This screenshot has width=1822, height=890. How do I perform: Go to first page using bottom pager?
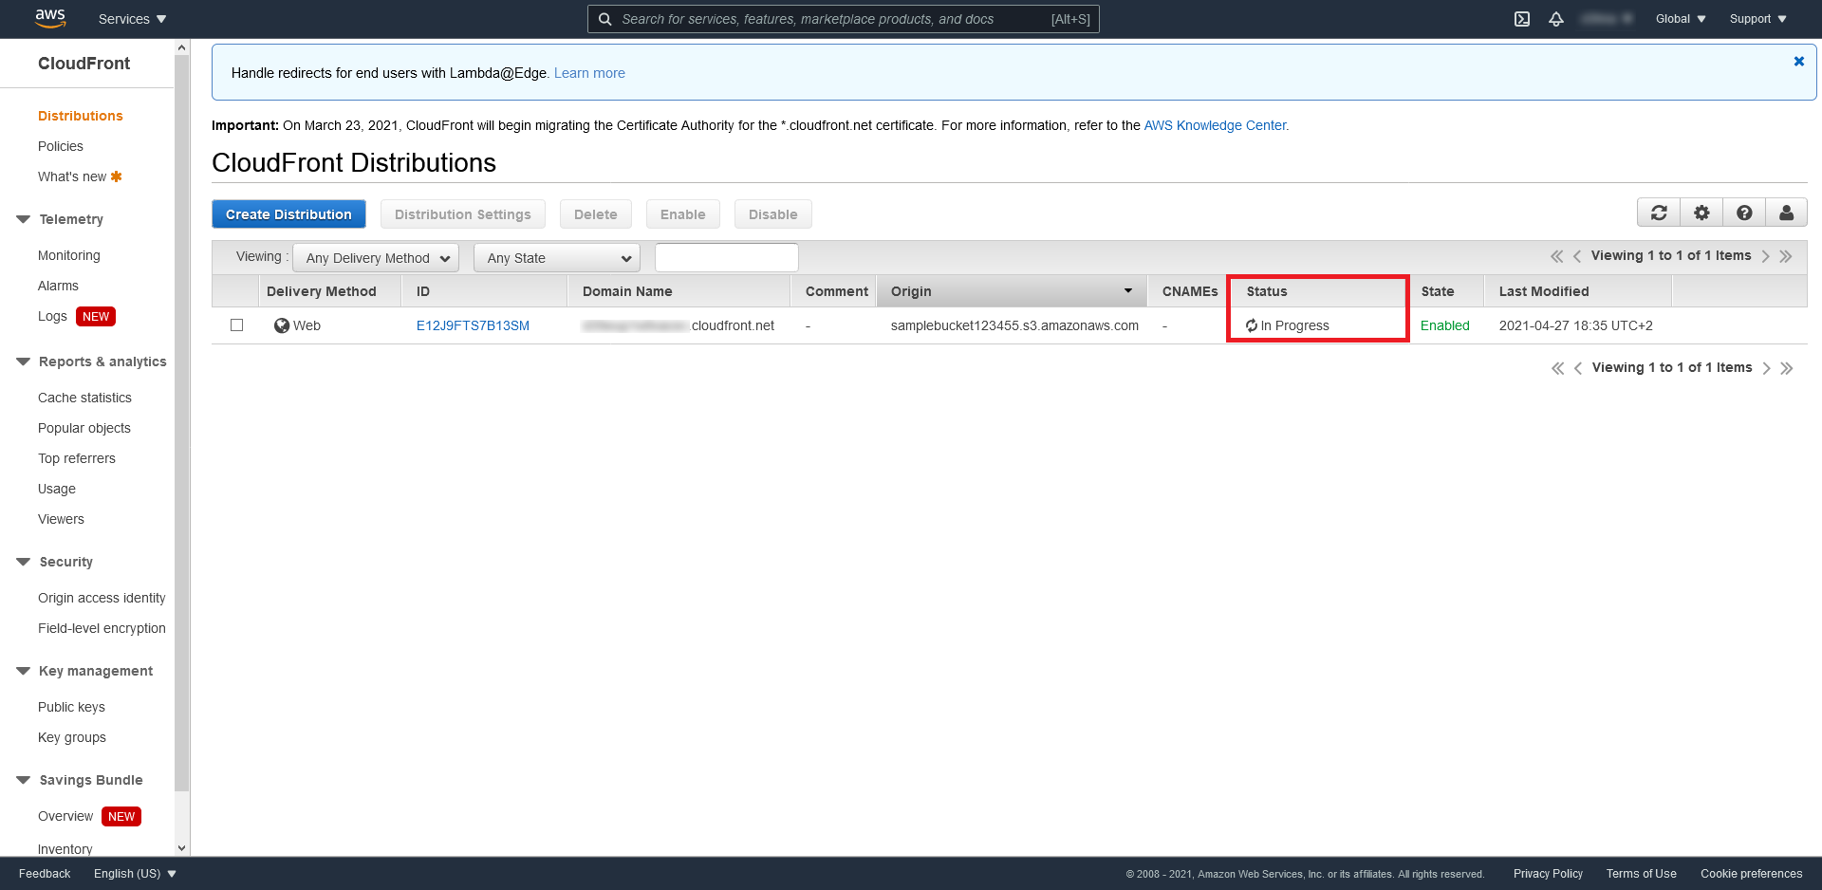[1557, 368]
